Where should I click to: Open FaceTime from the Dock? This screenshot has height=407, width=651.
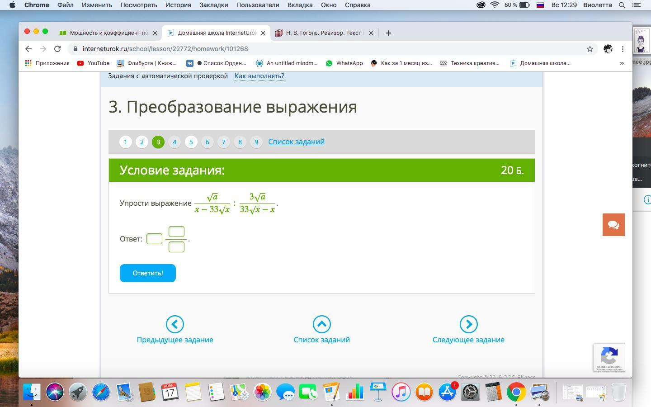tap(308, 392)
